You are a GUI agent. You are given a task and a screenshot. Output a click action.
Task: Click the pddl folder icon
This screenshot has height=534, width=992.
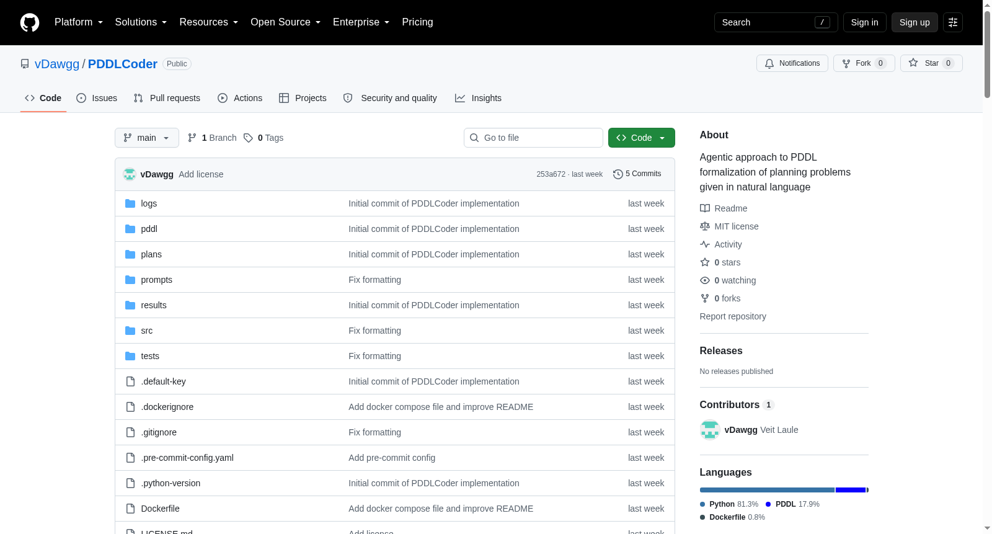click(130, 229)
